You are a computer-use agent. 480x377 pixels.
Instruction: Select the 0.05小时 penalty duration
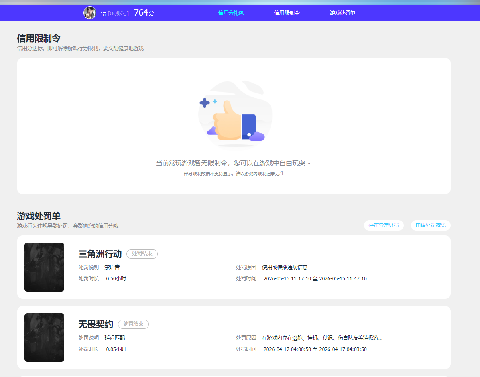116,349
